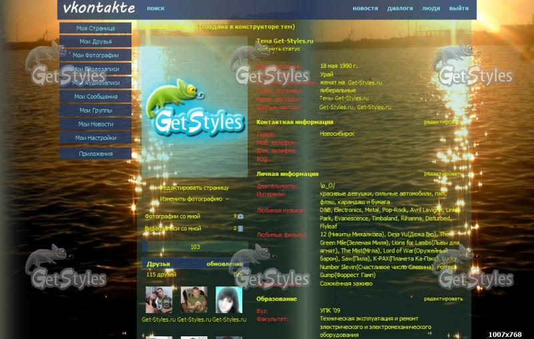Click the vkontakte logo
The width and height of the screenshot is (534, 339).
(x=98, y=9)
